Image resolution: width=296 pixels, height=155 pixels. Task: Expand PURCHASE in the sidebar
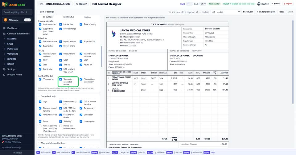pos(12,49)
